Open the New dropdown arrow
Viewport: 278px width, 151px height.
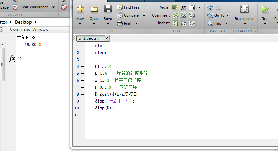(80, 24)
